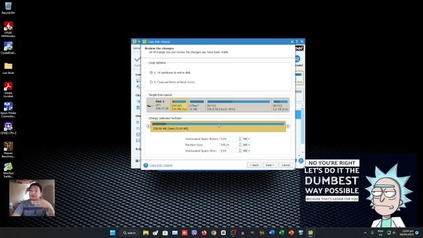
Task: Open unit dropdown for Unallocated Space Before
Action: pyautogui.click(x=246, y=139)
